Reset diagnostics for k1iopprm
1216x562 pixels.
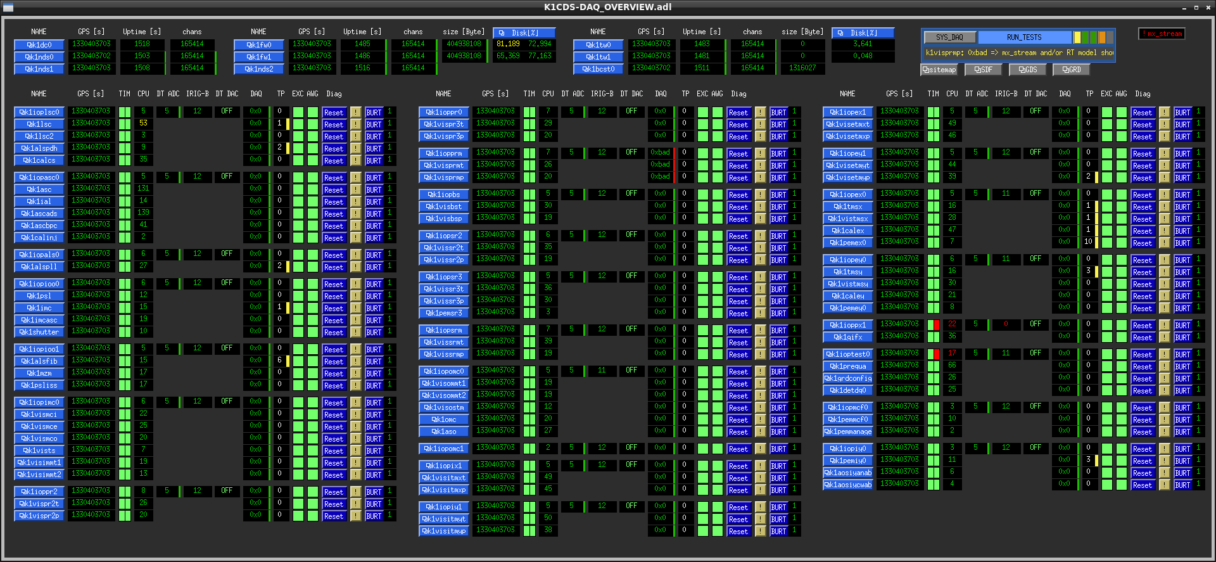tap(738, 153)
